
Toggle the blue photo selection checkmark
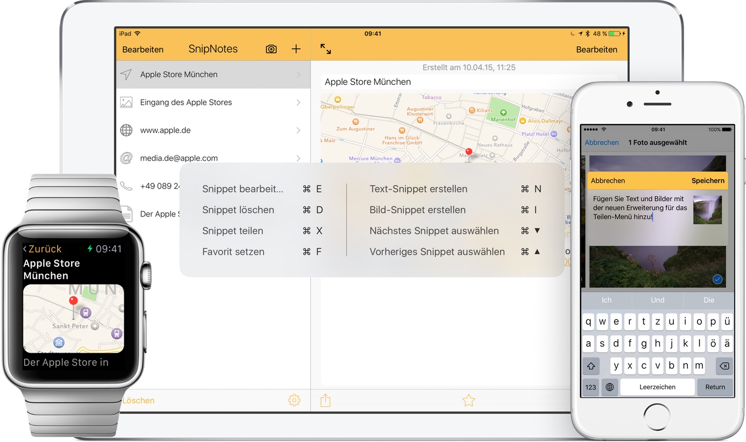pos(717,279)
